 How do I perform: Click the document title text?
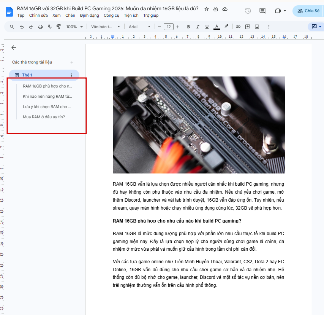tap(107, 8)
